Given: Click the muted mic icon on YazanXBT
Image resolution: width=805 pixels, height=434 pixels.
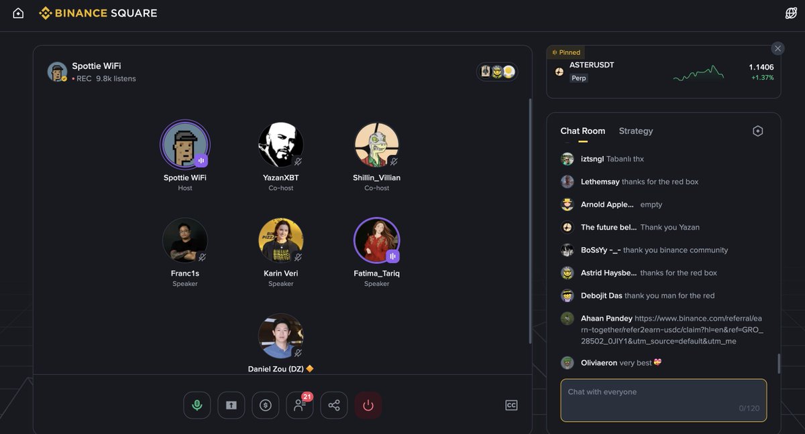Looking at the screenshot, I should [x=298, y=161].
